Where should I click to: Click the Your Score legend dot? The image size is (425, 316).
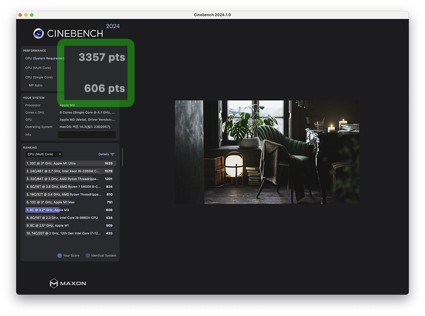59,256
